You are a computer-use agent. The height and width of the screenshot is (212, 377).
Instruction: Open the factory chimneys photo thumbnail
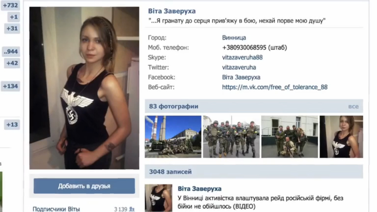[173, 137]
